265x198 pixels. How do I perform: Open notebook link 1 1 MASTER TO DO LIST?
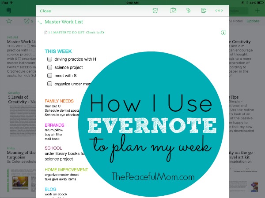coord(74,32)
